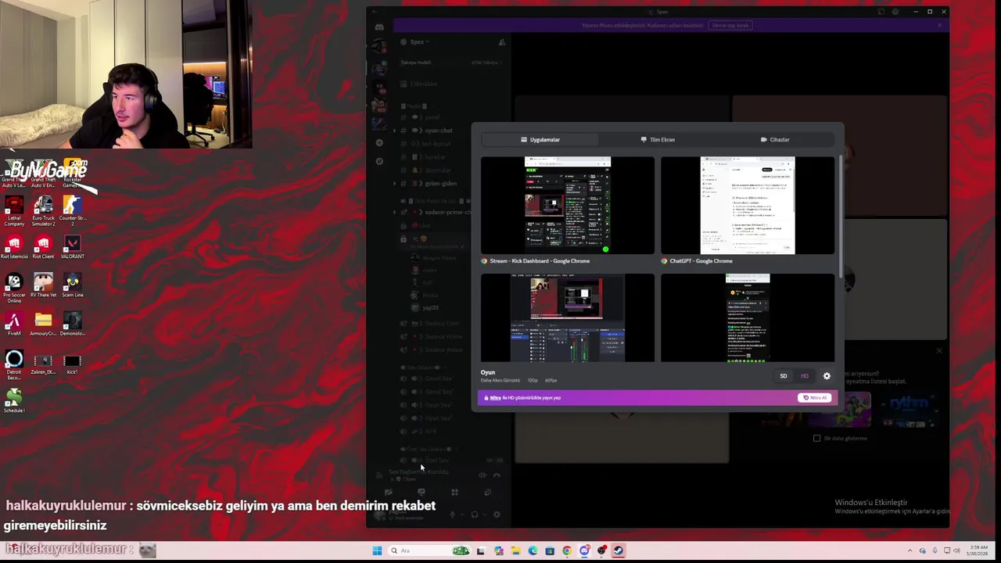Launch Lethal Company desktop icon
1001x563 pixels.
[14, 211]
